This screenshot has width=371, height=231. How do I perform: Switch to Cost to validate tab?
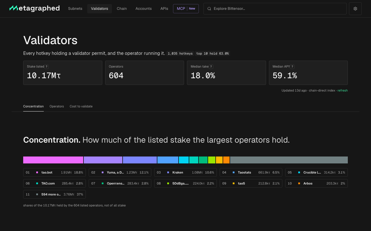point(81,106)
